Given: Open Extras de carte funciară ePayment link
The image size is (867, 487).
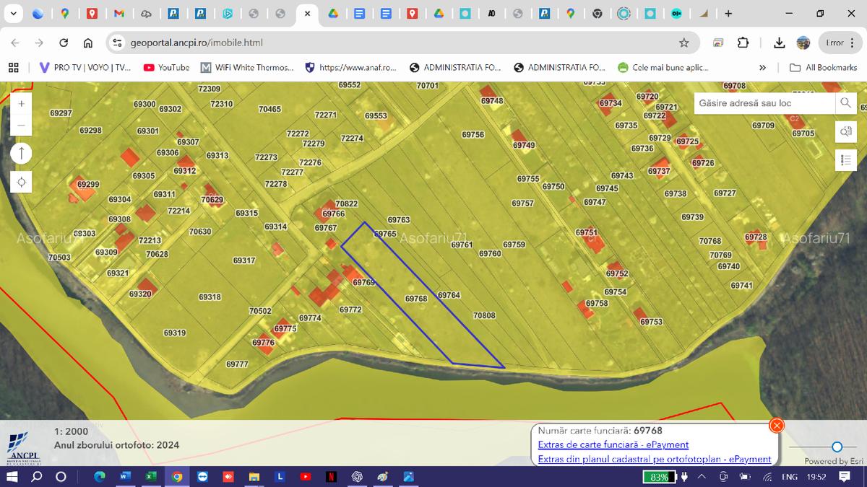Looking at the screenshot, I should (613, 445).
